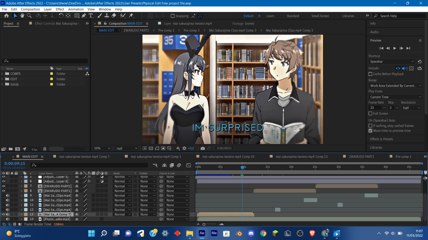Select the Roto Brush tool
Viewport: 428px width, 240px height.
coord(123,16)
